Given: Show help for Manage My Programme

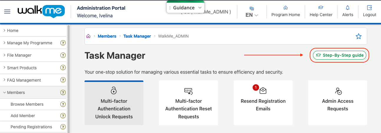Looking at the screenshot, I should (x=63, y=43).
